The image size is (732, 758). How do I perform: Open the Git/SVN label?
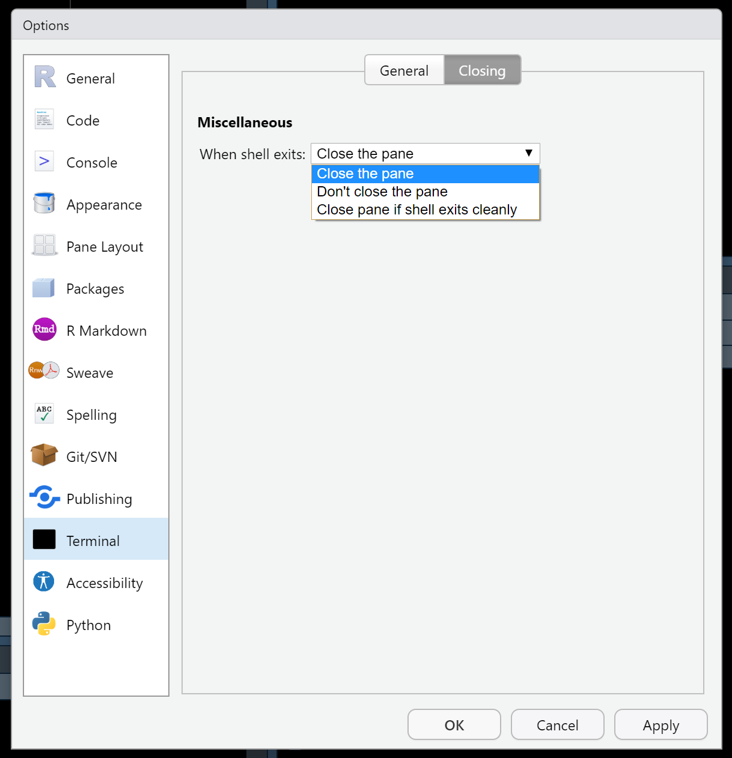click(x=91, y=457)
